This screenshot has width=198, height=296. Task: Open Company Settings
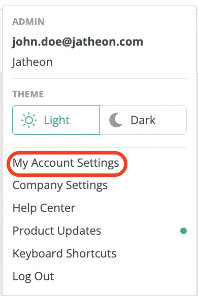click(60, 186)
